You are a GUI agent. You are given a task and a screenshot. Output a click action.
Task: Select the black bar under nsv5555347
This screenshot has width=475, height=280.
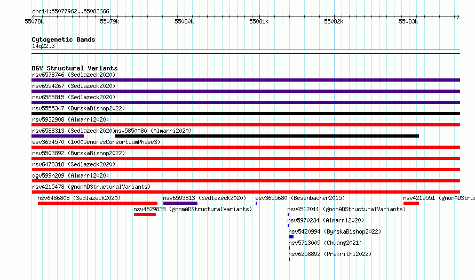coord(246,114)
